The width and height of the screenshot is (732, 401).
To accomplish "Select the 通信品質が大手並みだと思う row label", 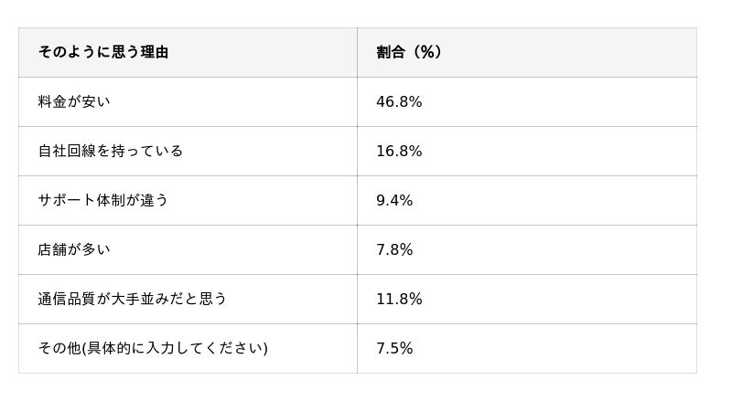I will [133, 299].
